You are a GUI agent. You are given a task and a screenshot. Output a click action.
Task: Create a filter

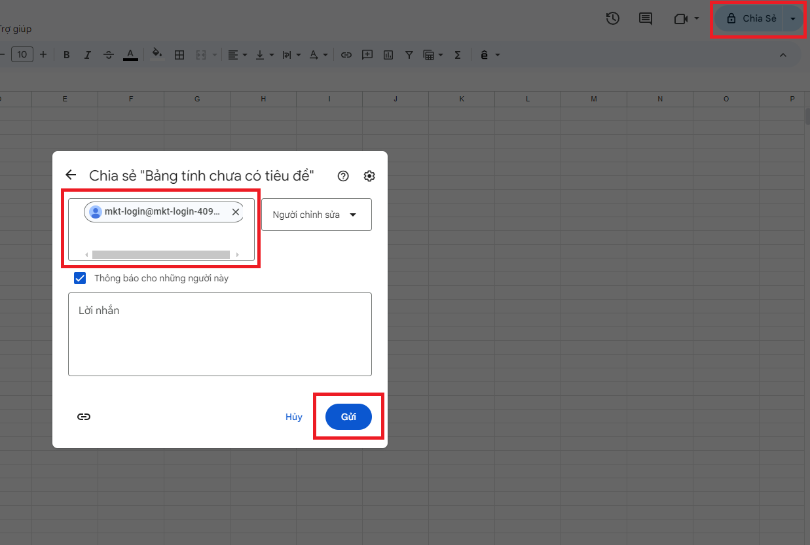(x=409, y=54)
